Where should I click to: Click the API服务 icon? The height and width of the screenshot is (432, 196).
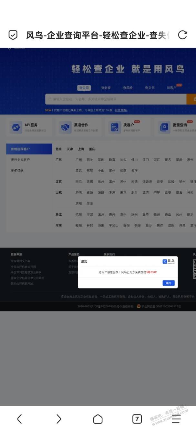16,128
